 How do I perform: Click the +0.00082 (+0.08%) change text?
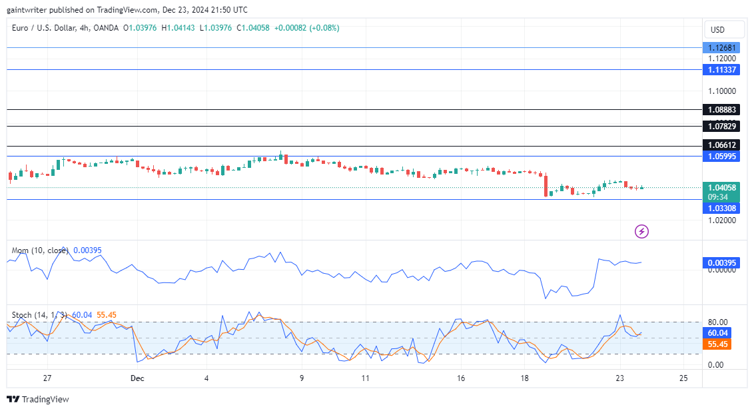click(x=307, y=28)
